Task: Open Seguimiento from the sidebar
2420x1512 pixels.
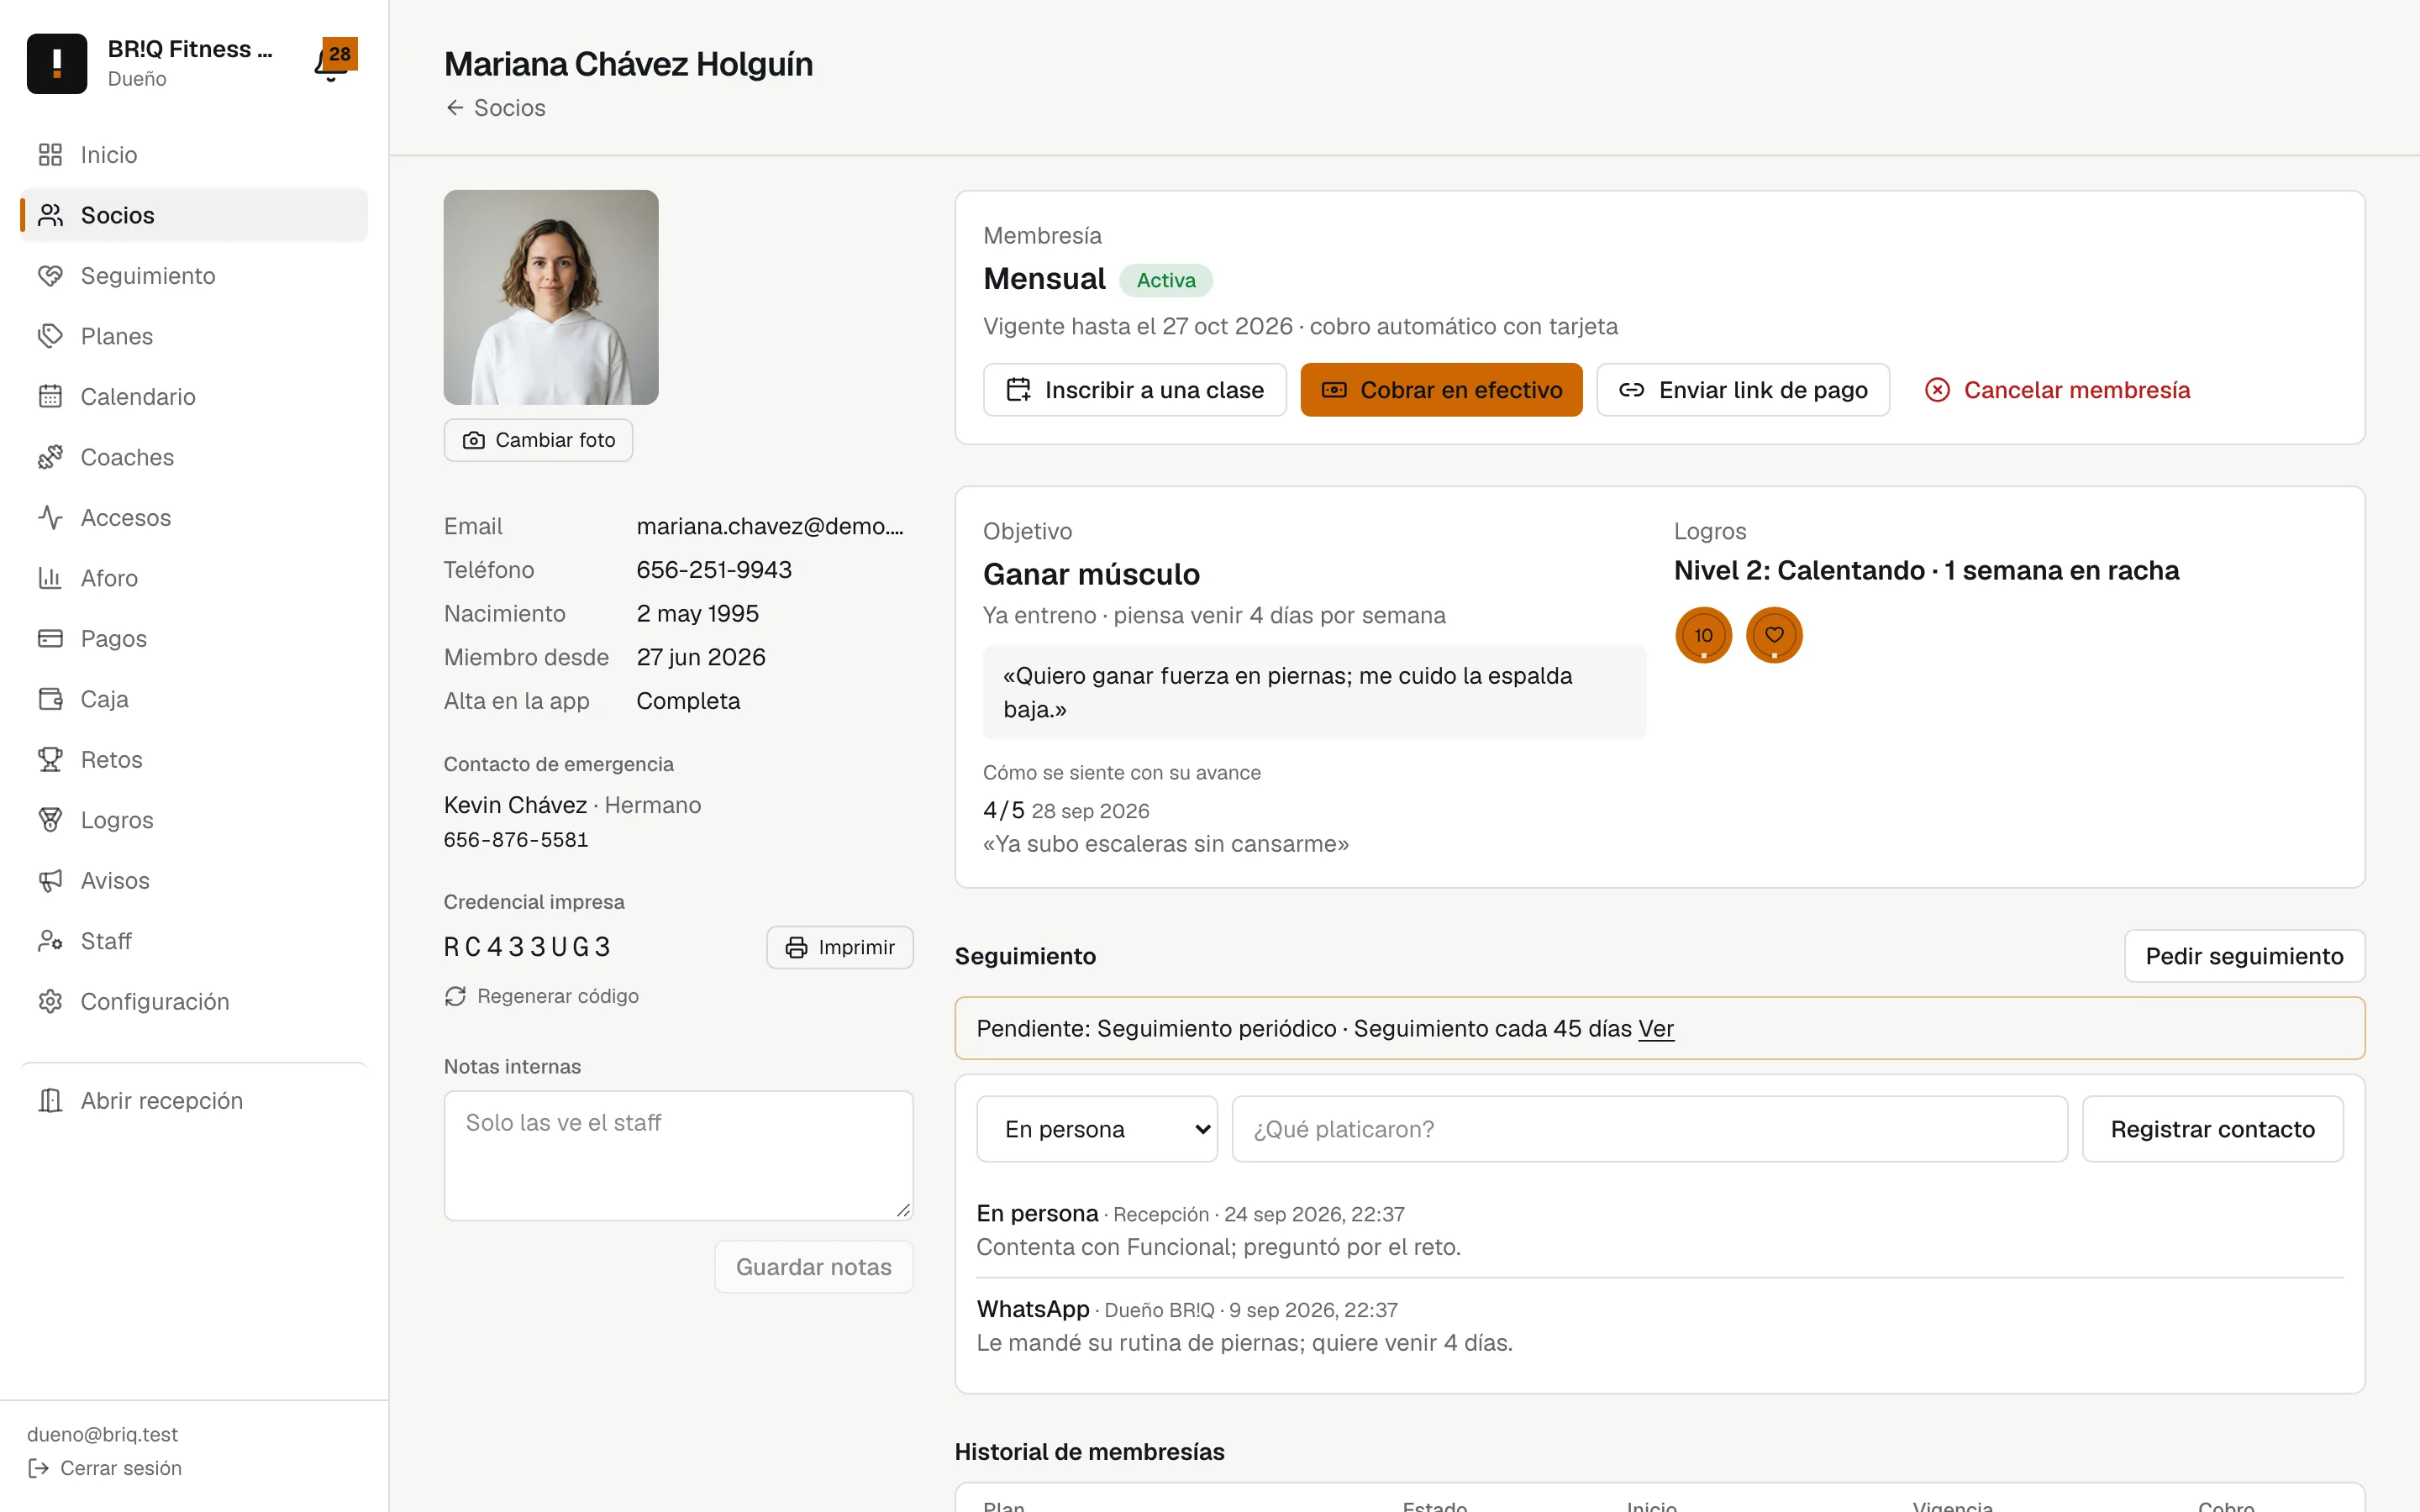Action: click(194, 276)
